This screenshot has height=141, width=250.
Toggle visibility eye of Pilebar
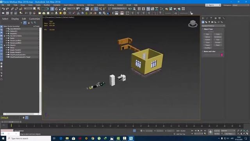coord(7,48)
